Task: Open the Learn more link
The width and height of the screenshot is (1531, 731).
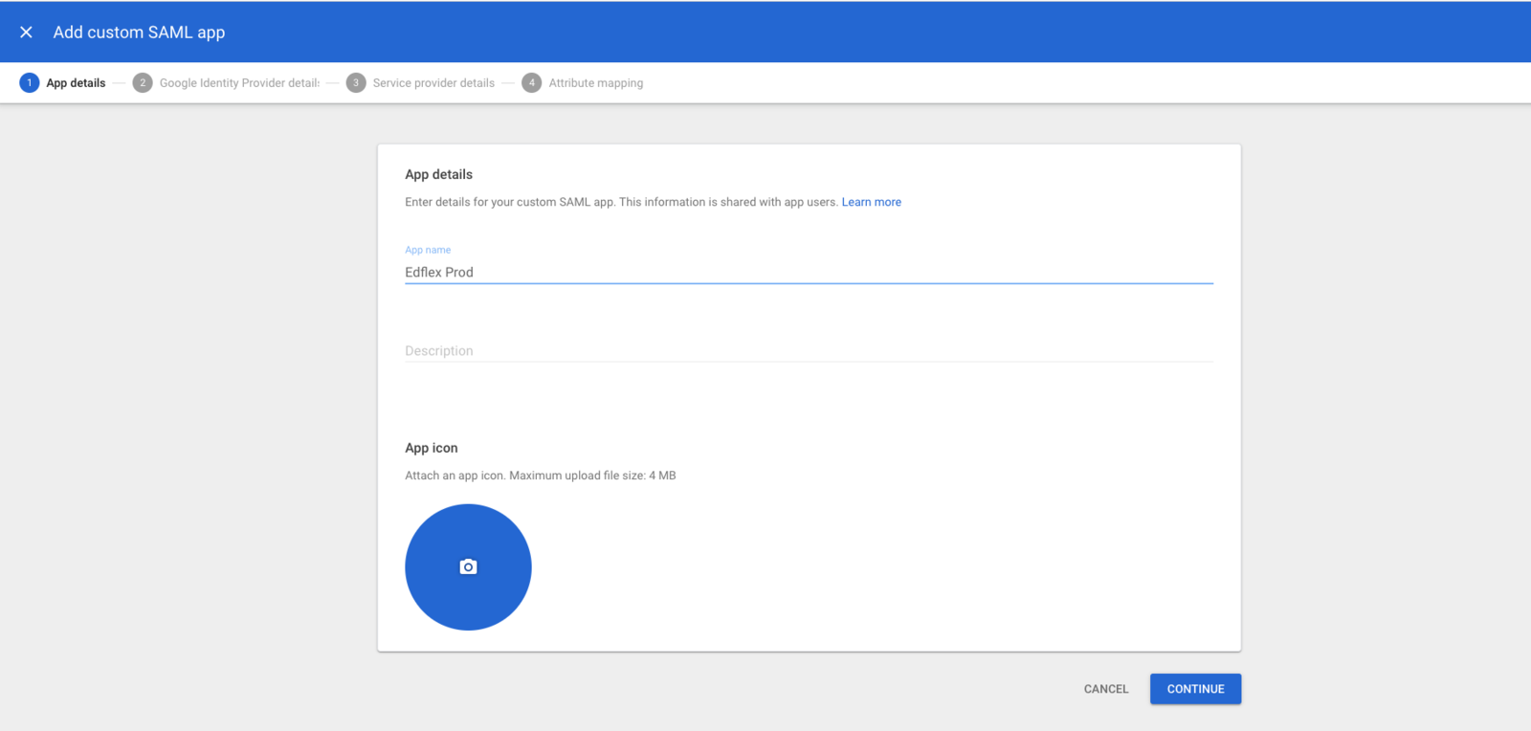Action: 872,202
